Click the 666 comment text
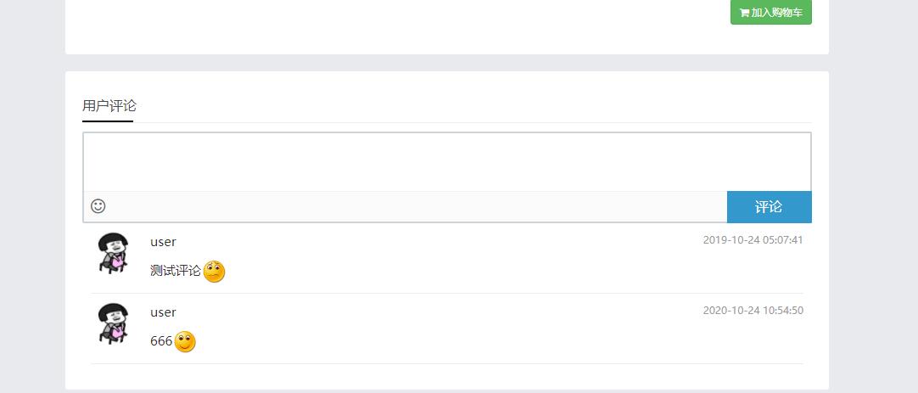The image size is (918, 393). pyautogui.click(x=161, y=341)
